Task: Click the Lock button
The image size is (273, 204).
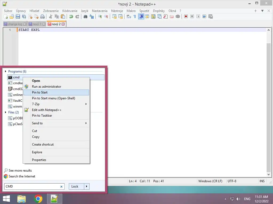Action: point(77,186)
